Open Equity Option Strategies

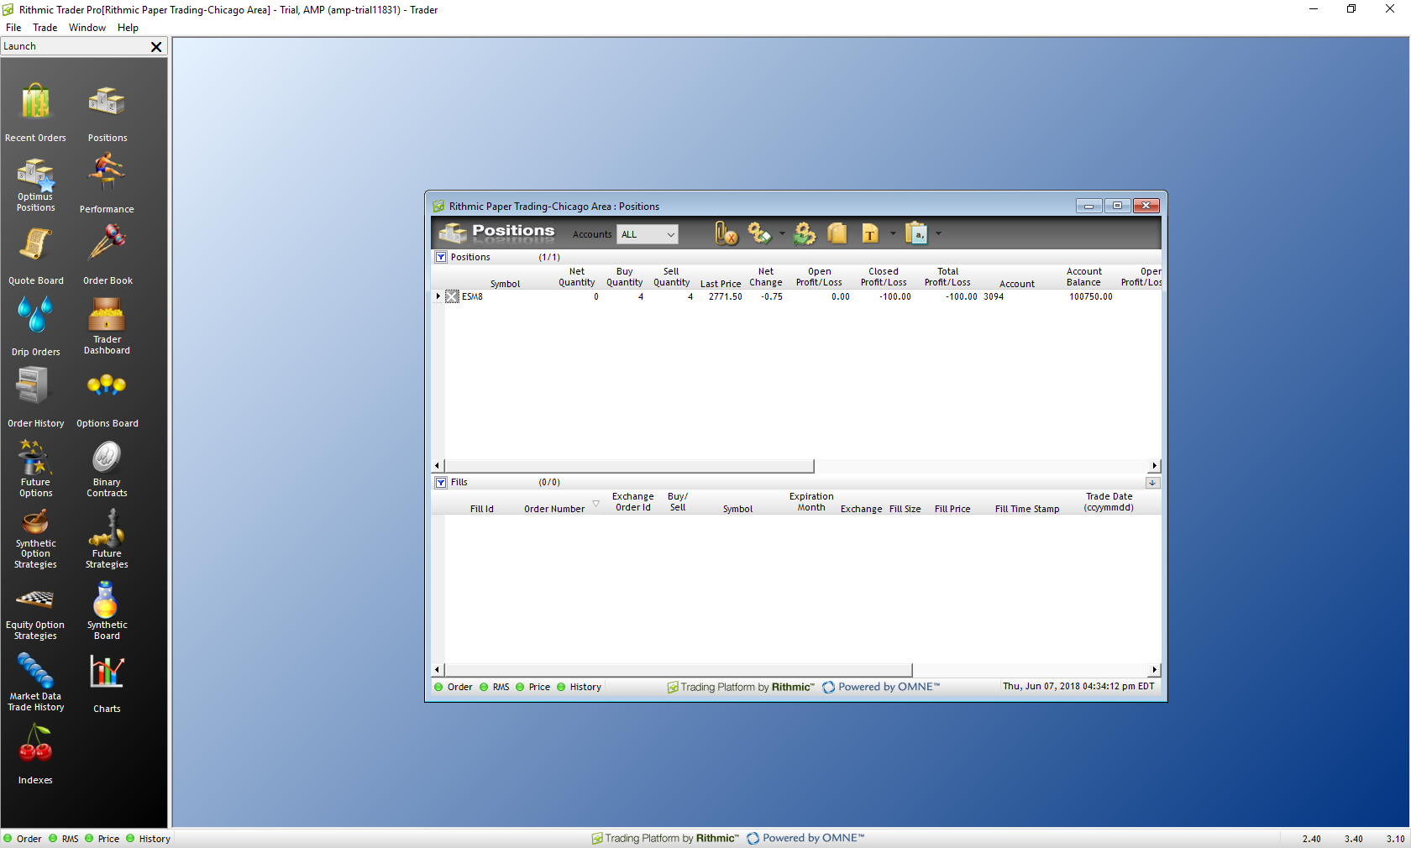(x=35, y=613)
